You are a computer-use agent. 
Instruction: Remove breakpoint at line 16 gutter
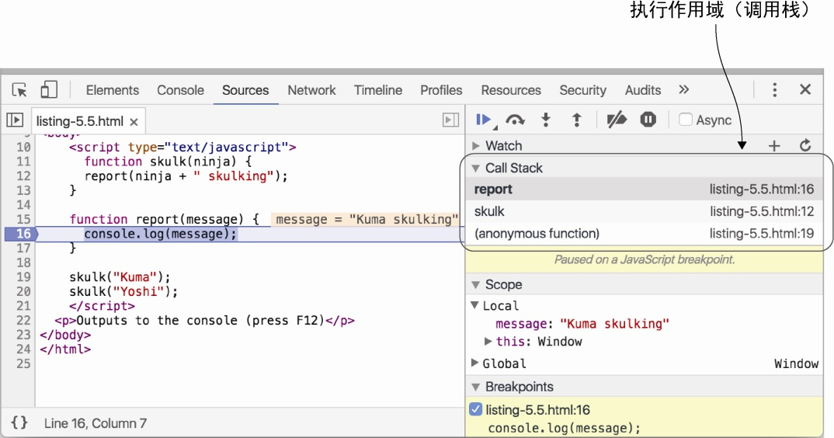21,234
